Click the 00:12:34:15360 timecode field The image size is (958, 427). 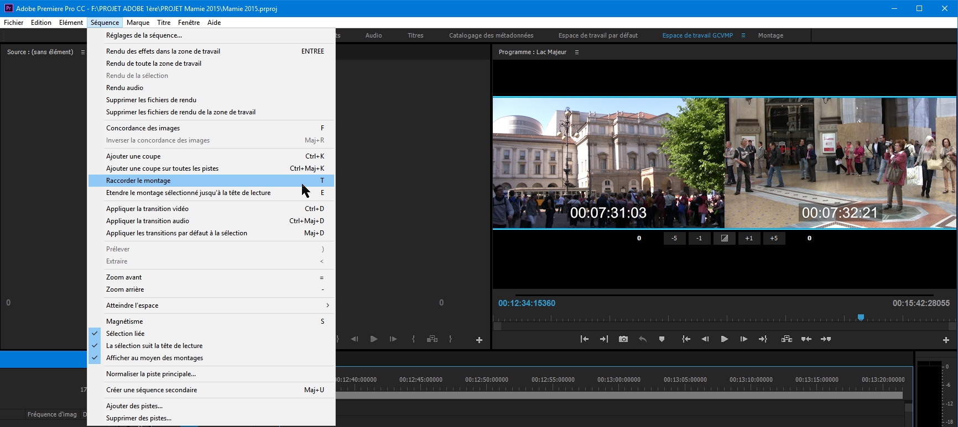point(527,303)
